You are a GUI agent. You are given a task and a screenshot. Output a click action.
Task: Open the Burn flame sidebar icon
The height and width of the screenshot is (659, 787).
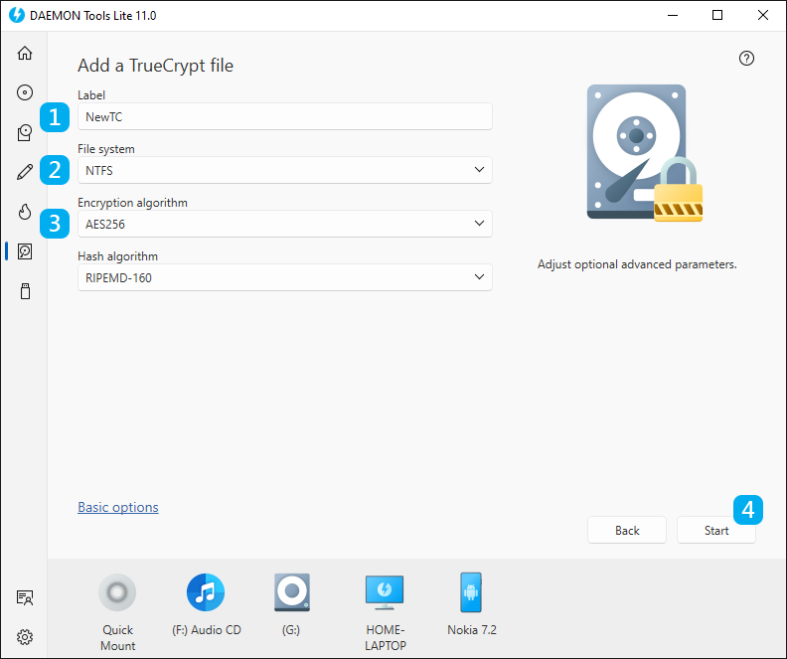point(25,212)
